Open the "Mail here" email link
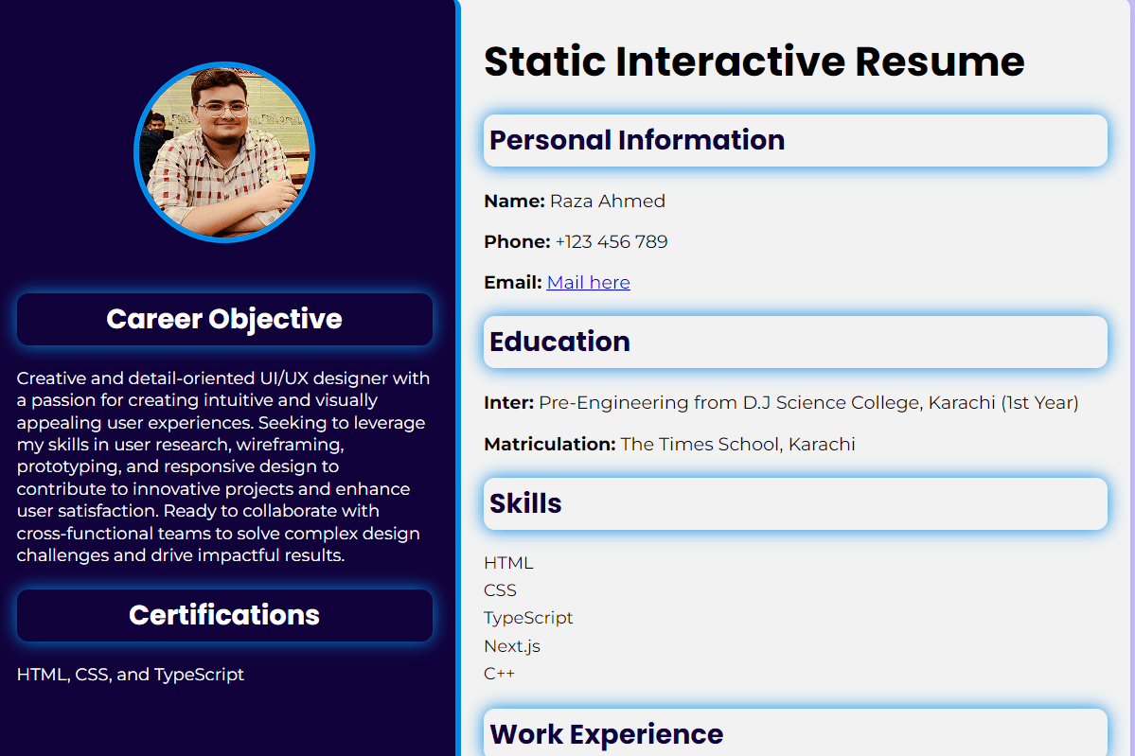The image size is (1135, 756). pos(589,282)
